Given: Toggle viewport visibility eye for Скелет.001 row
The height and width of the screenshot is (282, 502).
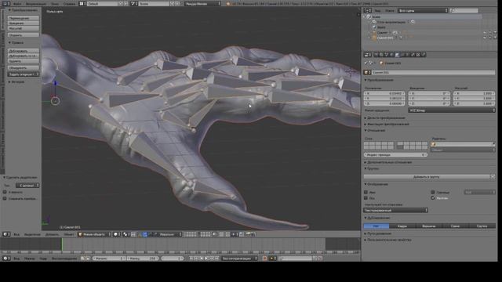Looking at the screenshot, I should (485, 38).
